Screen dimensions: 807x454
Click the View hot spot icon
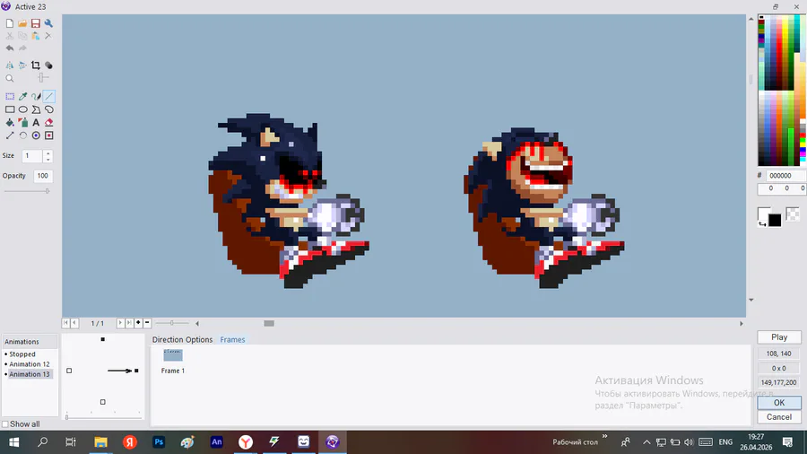coord(36,135)
